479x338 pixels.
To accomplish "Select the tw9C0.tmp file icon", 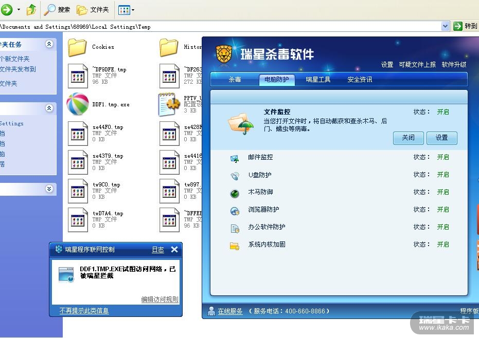I will coord(78,191).
